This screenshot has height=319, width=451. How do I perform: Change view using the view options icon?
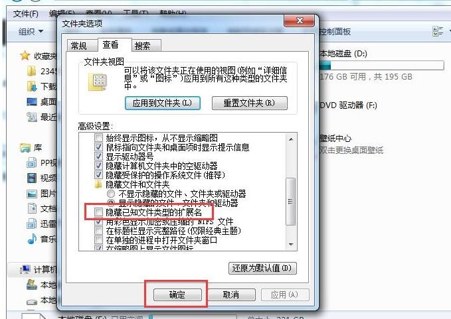point(438,31)
